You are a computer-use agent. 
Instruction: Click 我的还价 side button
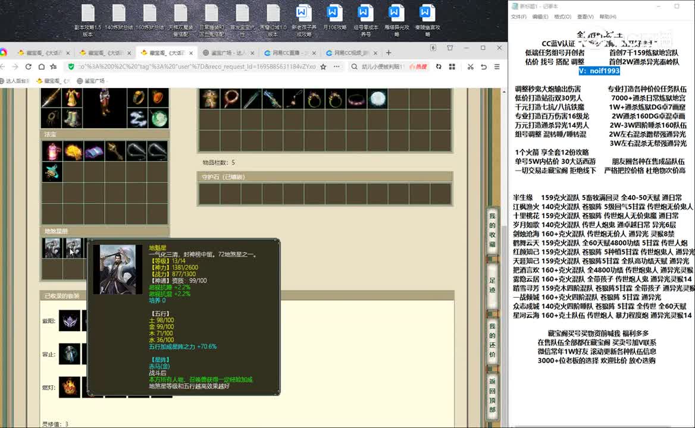(x=493, y=341)
